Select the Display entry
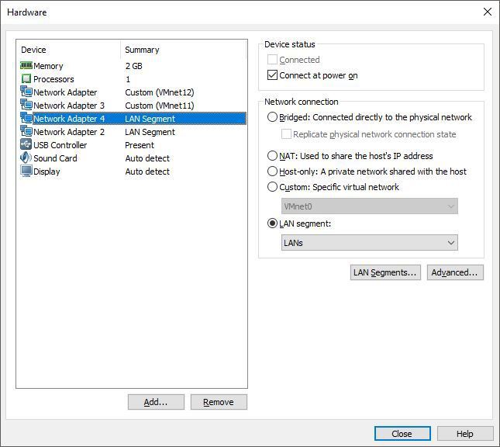500x447 pixels. [x=47, y=172]
